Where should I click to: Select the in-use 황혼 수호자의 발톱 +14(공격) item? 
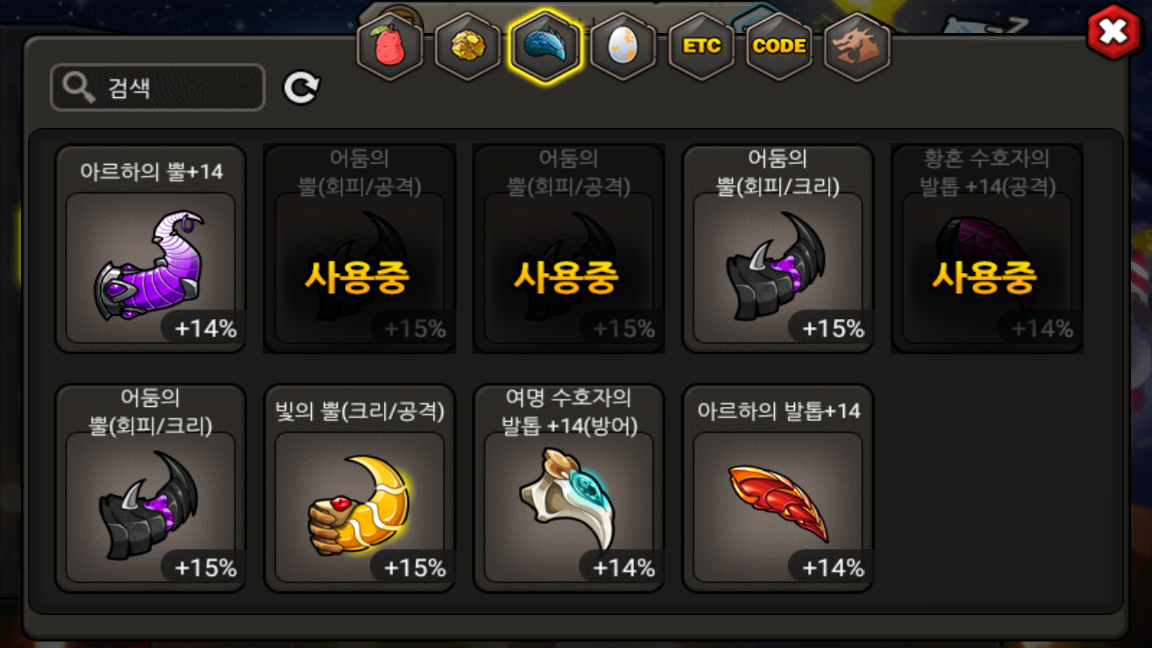[987, 249]
